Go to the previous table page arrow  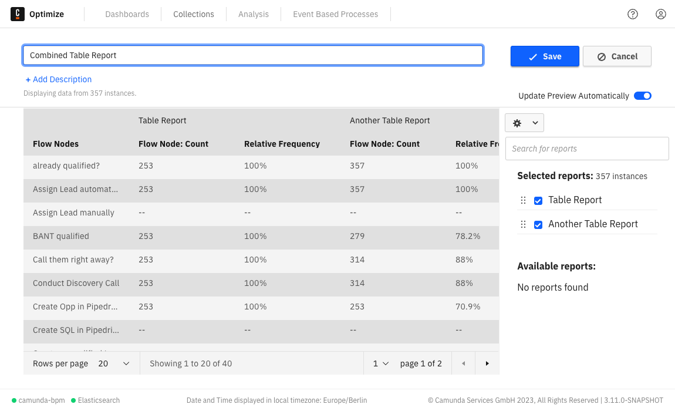pyautogui.click(x=464, y=363)
